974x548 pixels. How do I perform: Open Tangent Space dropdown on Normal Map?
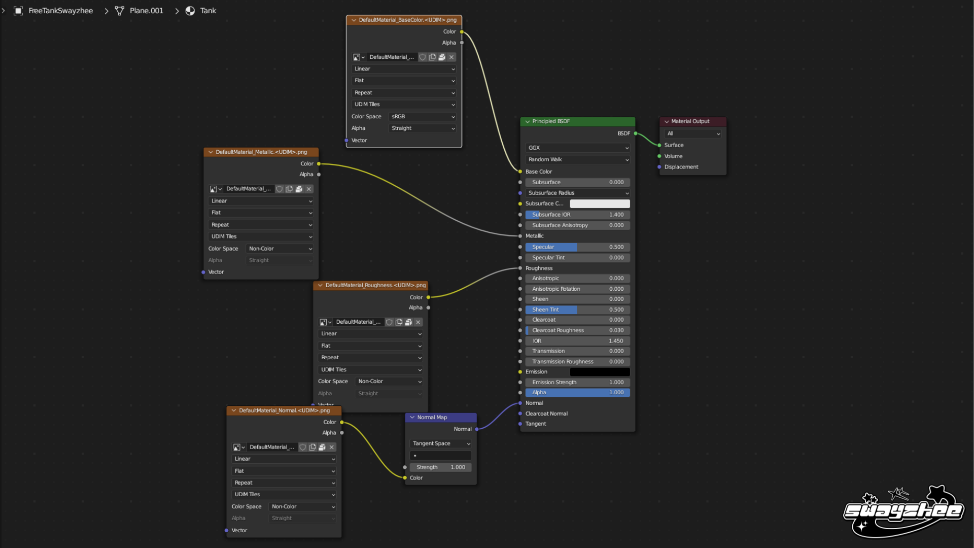[x=441, y=443]
